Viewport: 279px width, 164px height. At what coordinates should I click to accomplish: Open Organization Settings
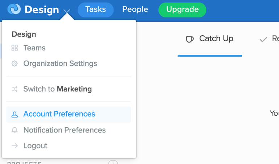(x=68, y=63)
